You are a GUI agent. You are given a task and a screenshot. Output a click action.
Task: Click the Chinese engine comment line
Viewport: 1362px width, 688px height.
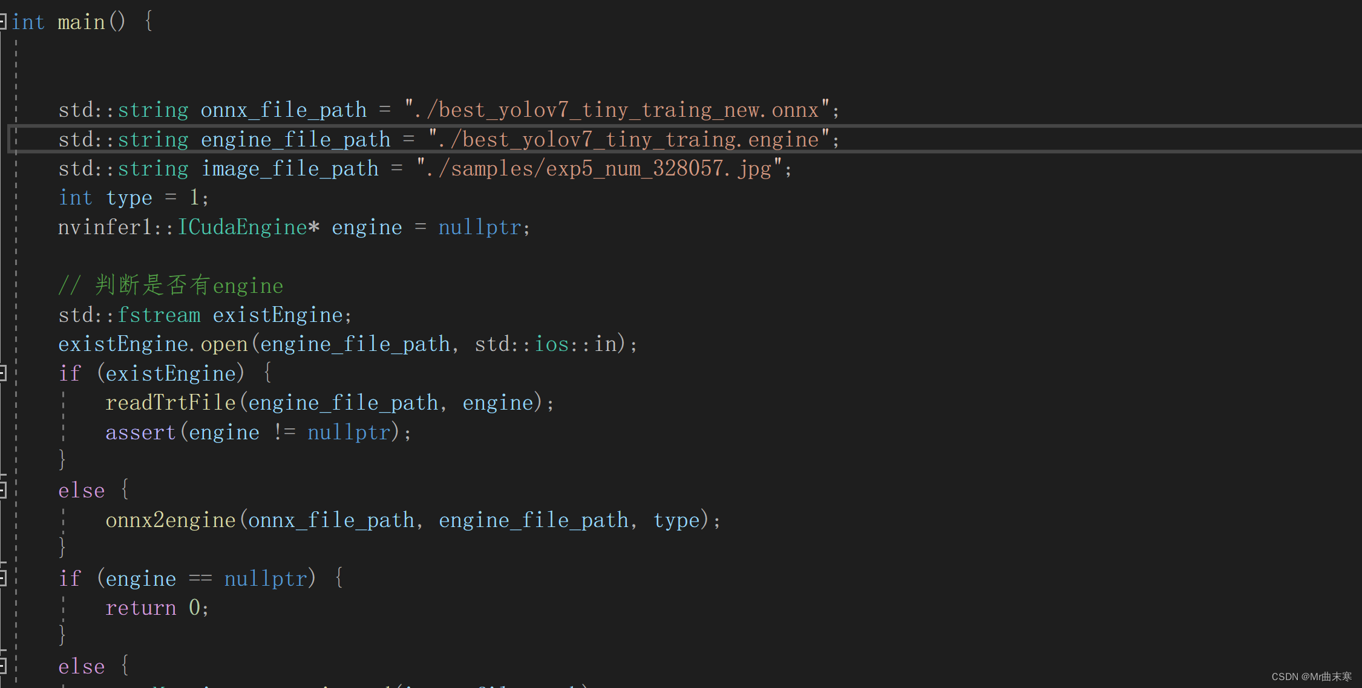[x=171, y=286]
